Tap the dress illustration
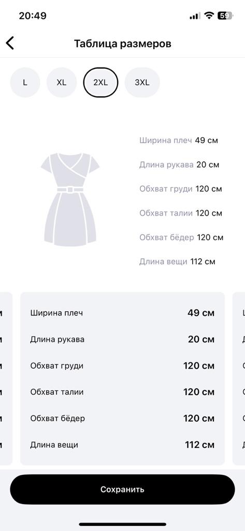The width and height of the screenshot is (245, 531). tap(70, 200)
